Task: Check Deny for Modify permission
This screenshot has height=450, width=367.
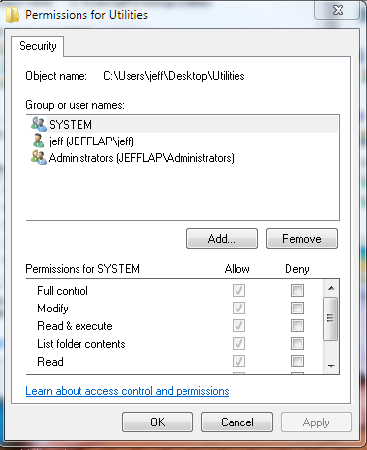Action: (x=297, y=308)
